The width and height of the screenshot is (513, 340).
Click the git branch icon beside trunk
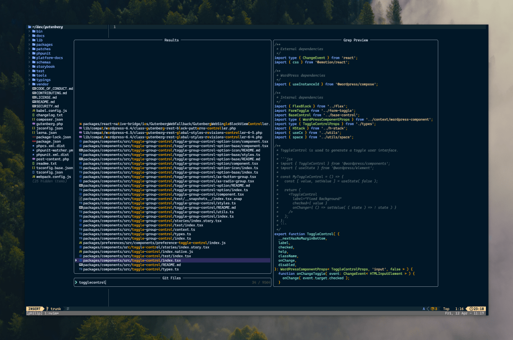click(47, 308)
